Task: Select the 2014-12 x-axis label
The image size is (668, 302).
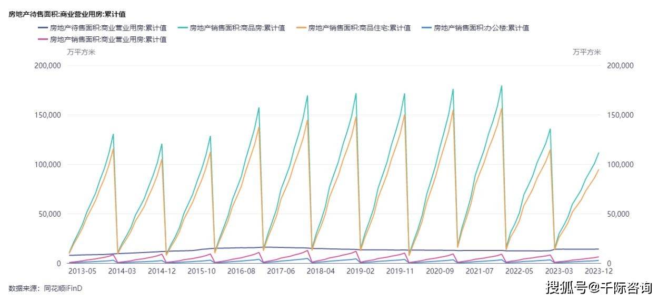Action: pyautogui.click(x=162, y=271)
